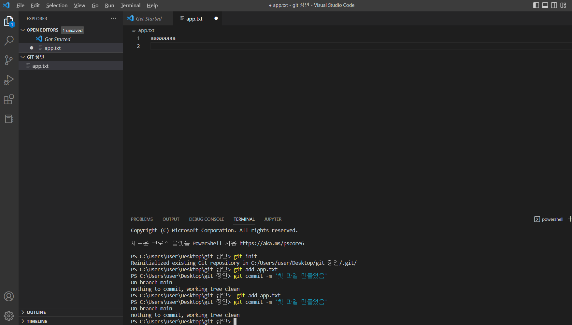Open the Help menu
The width and height of the screenshot is (572, 325).
pyautogui.click(x=152, y=5)
